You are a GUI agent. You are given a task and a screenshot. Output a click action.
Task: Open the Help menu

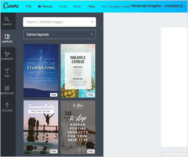(x=91, y=6)
